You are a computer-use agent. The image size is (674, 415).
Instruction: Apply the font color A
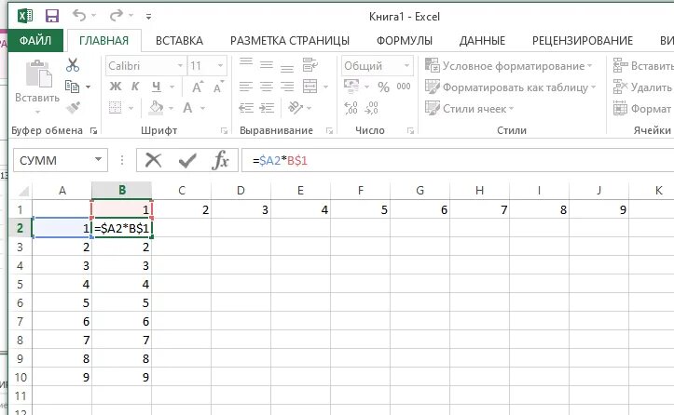coord(187,107)
